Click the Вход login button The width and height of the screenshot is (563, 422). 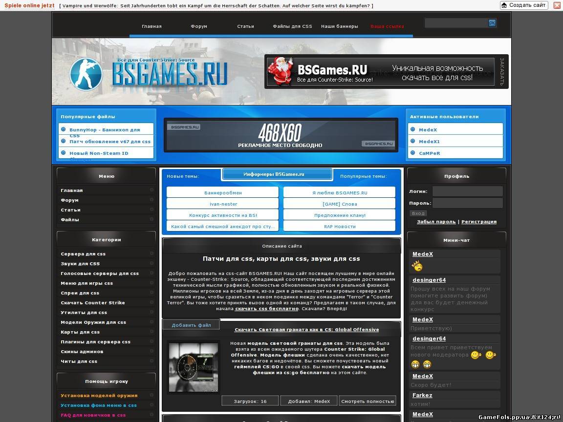[x=418, y=213]
